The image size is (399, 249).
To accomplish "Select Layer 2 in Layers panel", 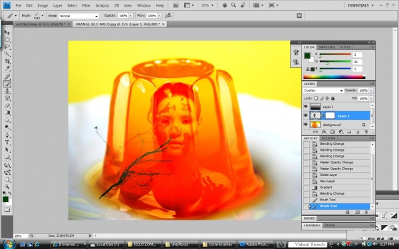I will tap(339, 107).
